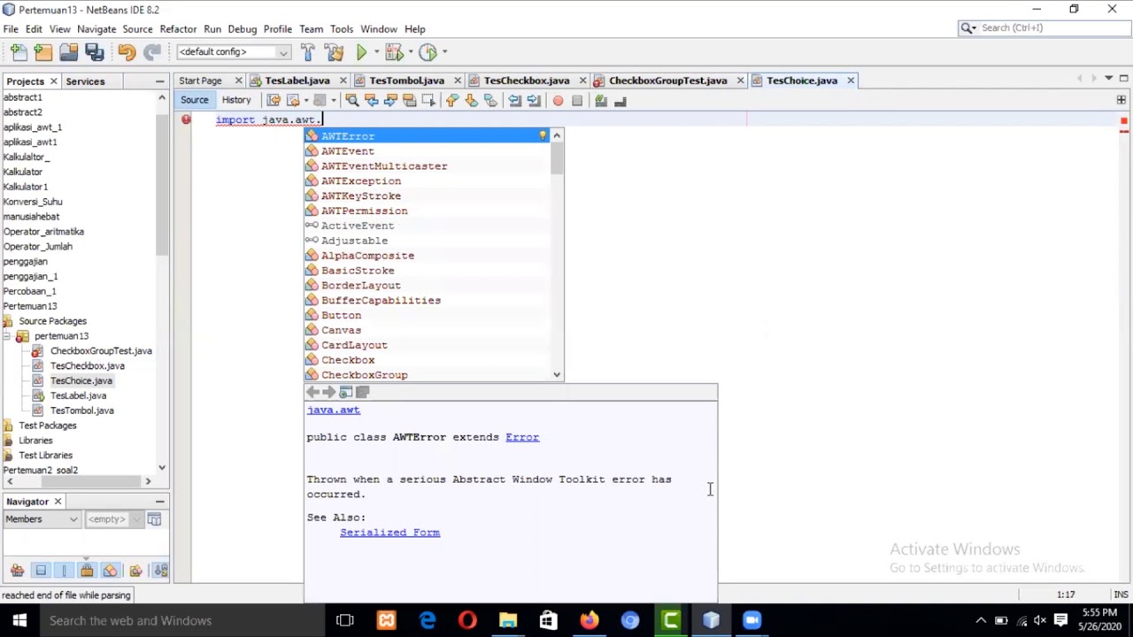
Task: Click the Build Project hammer icon
Action: click(x=307, y=52)
